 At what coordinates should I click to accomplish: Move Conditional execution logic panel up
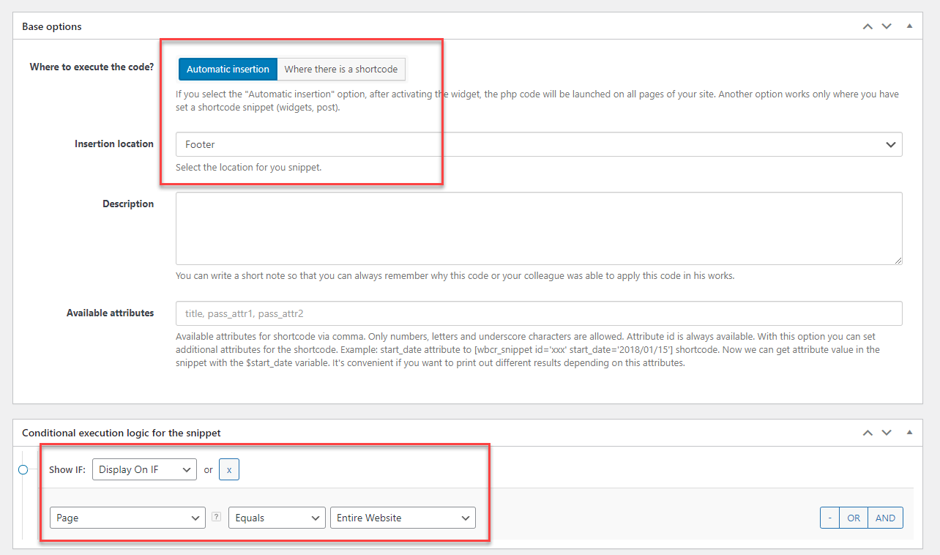click(x=868, y=433)
